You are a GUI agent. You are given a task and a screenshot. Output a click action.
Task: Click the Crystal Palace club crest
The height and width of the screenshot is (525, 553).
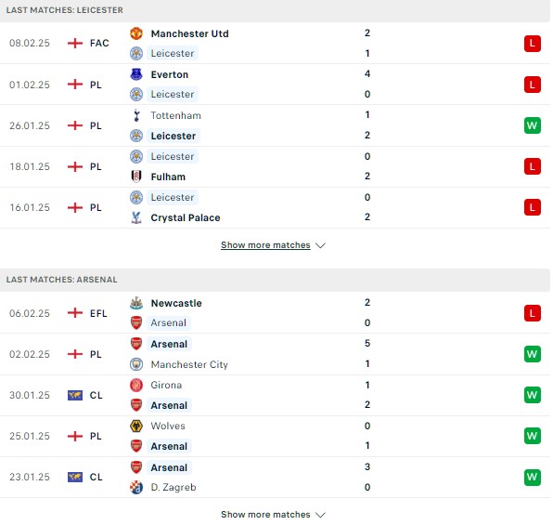click(x=136, y=217)
